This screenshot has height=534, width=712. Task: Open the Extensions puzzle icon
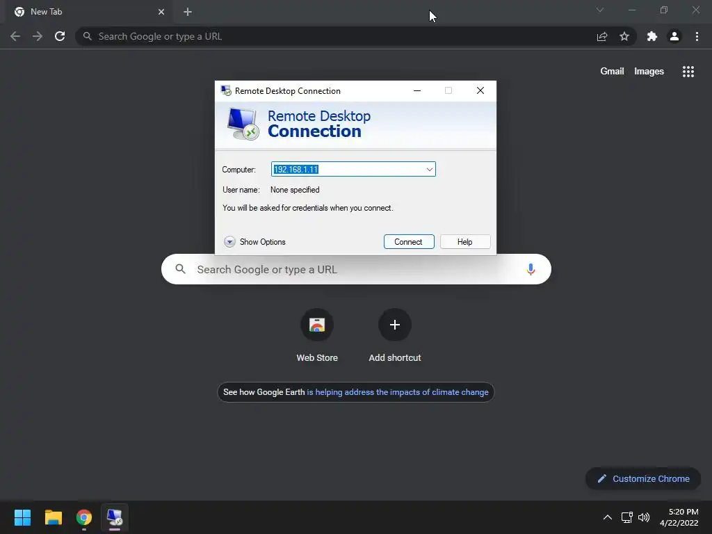click(x=652, y=36)
